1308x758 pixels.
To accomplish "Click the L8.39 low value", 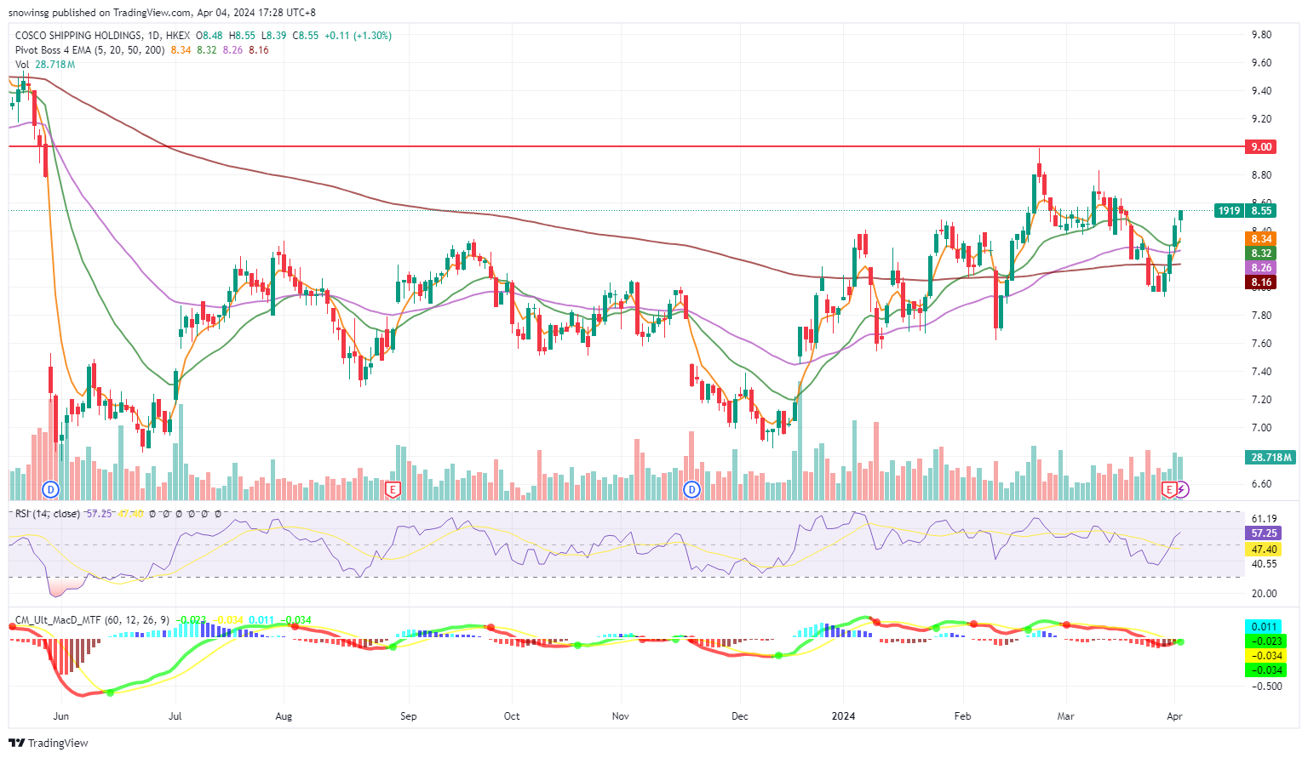I will tap(273, 36).
